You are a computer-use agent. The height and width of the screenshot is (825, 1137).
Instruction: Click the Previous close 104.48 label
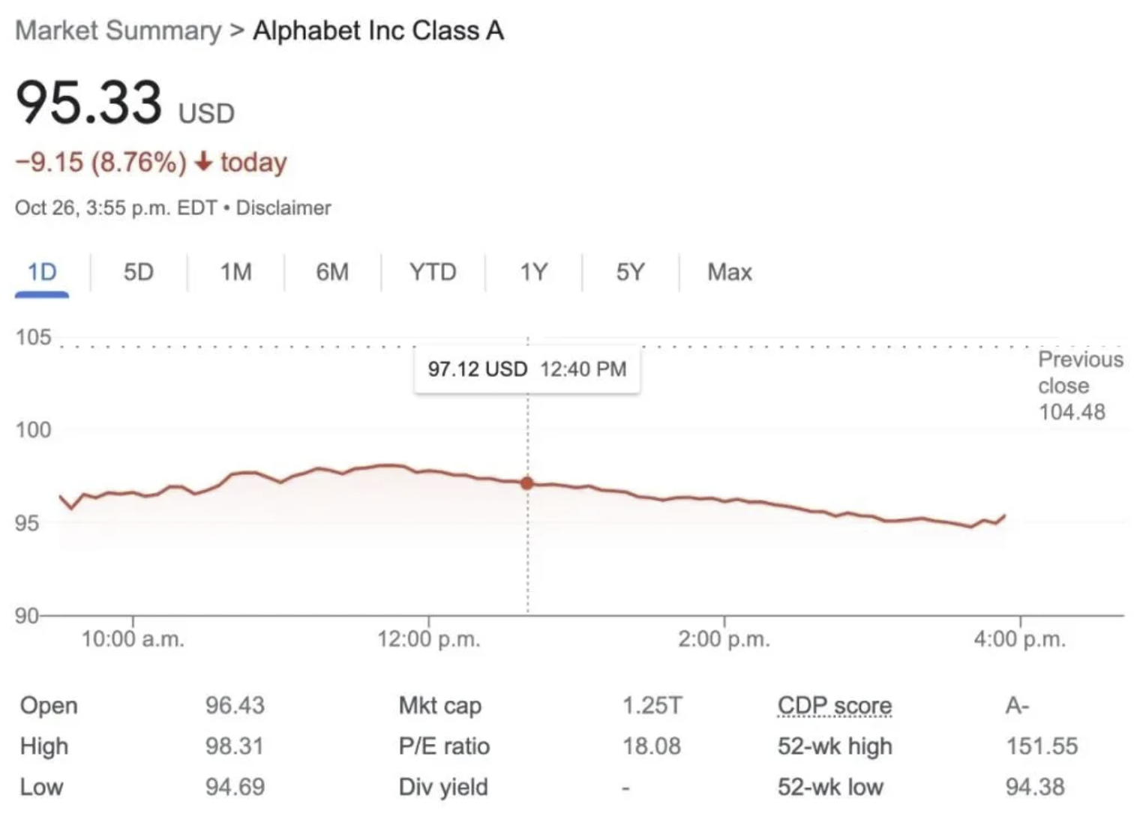[x=1081, y=385]
